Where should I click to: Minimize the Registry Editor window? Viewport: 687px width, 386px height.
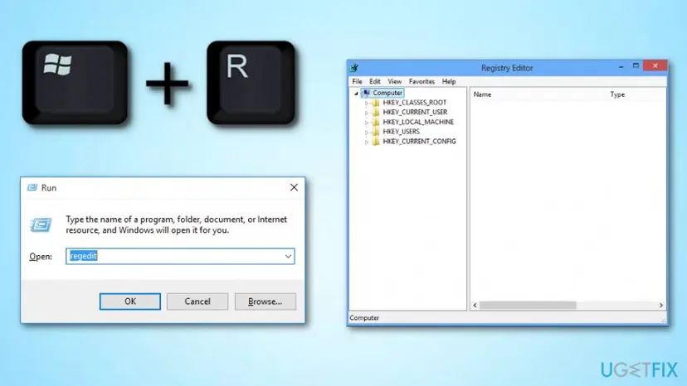[x=621, y=66]
